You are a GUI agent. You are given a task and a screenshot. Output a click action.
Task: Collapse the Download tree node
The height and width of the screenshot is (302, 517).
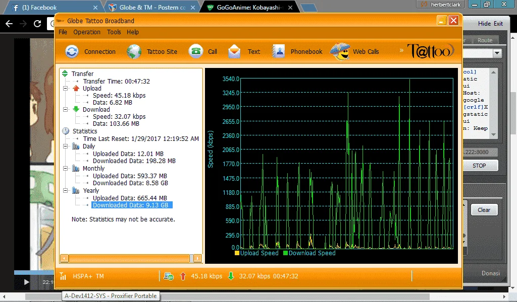pos(65,109)
